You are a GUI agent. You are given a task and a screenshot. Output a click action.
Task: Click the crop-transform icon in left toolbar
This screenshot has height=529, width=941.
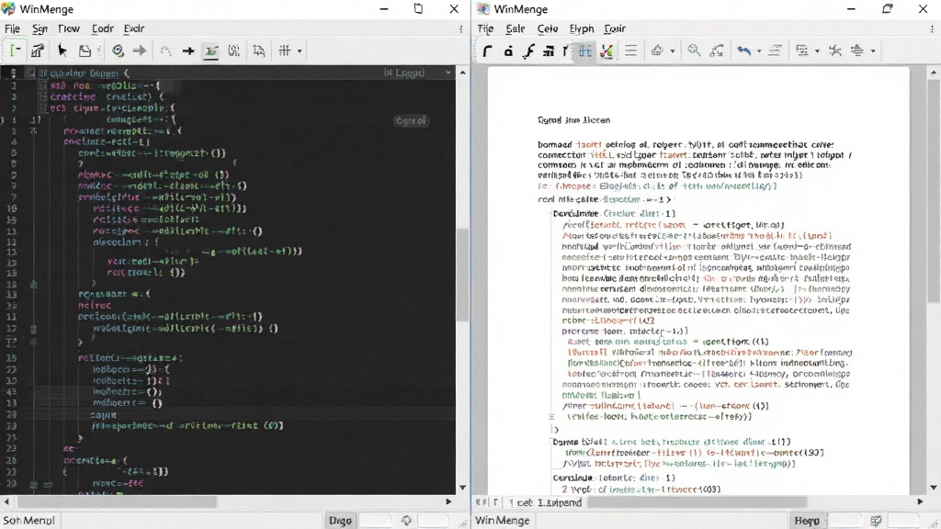click(x=258, y=51)
